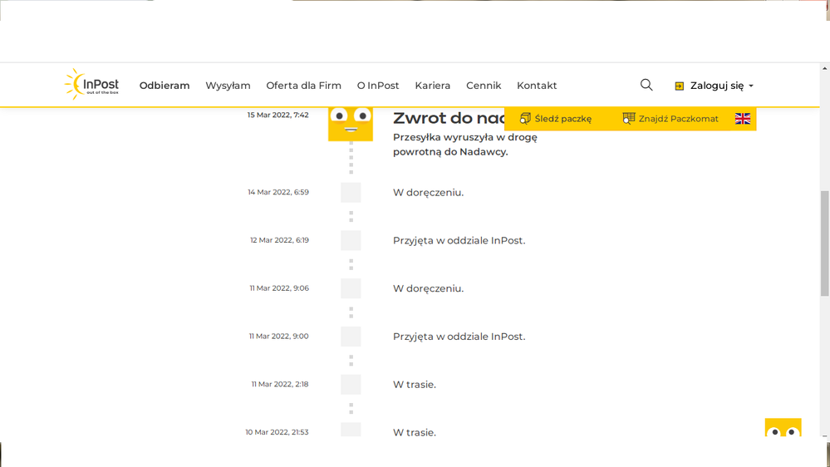
Task: Switch language with the UK flag icon
Action: click(743, 119)
